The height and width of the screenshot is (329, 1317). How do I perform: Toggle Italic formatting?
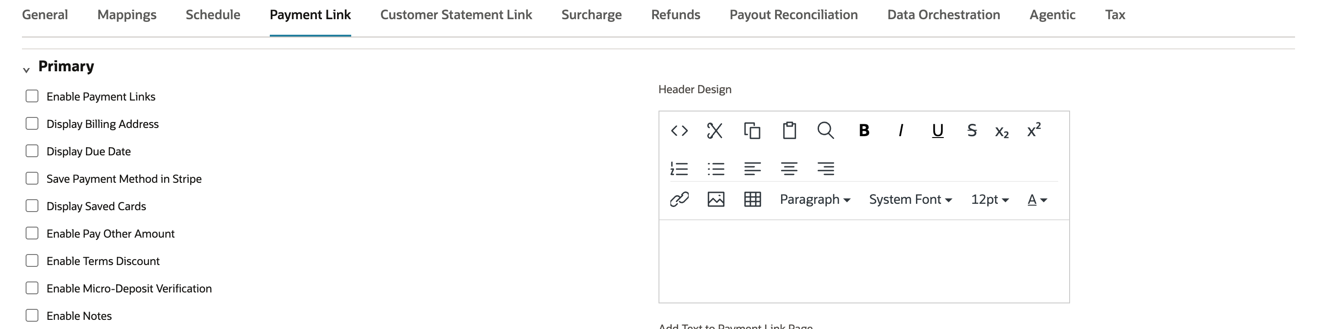tap(901, 131)
